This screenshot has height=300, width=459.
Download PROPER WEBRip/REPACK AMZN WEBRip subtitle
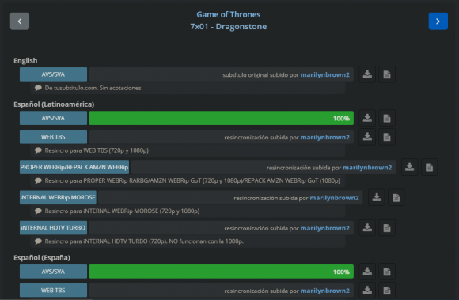(409, 167)
